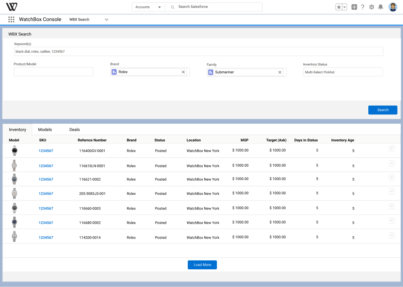The width and height of the screenshot is (403, 287).
Task: Click the WatchBox Console app name
Action: 40,19
